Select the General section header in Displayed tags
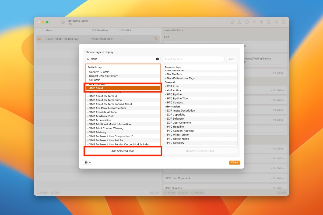 point(200,82)
